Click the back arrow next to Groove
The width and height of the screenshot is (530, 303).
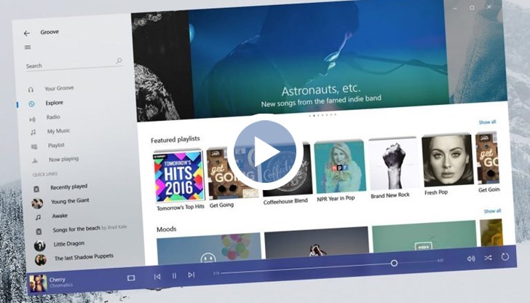coord(27,33)
